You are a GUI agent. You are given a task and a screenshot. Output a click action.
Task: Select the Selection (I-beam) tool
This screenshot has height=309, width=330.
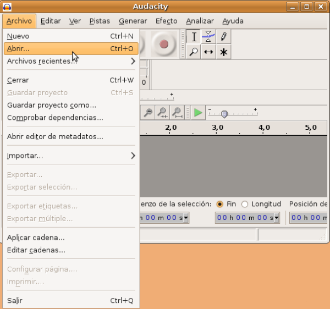tap(194, 37)
